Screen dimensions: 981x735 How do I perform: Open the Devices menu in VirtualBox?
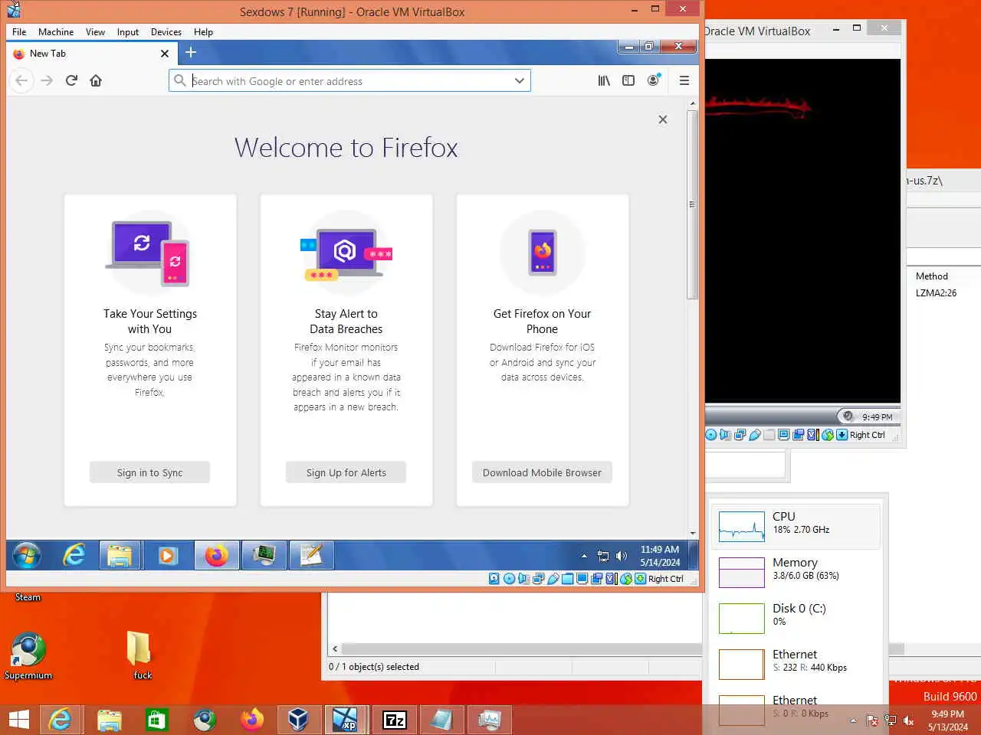166,32
